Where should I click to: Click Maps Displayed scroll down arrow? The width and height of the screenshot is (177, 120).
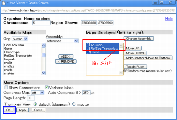click(121, 73)
